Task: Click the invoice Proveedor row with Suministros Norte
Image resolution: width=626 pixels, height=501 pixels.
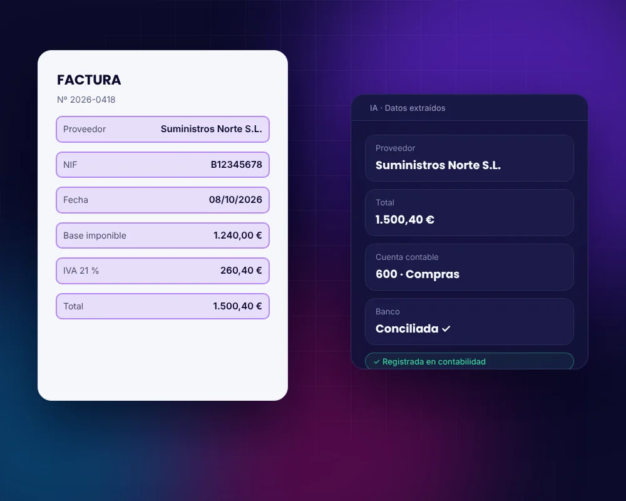Action: [163, 129]
